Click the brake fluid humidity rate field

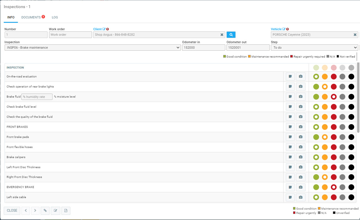pos(37,97)
